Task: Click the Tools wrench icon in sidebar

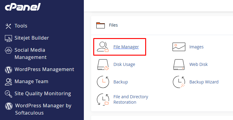Action: (8, 26)
